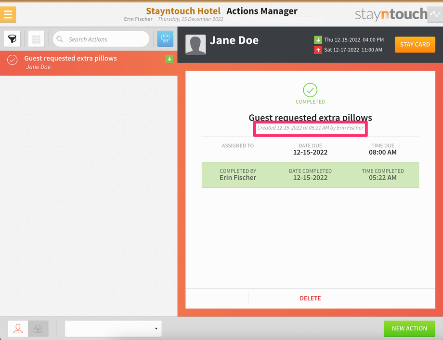
Task: Click the time due 08:00 AM
Action: point(382,152)
